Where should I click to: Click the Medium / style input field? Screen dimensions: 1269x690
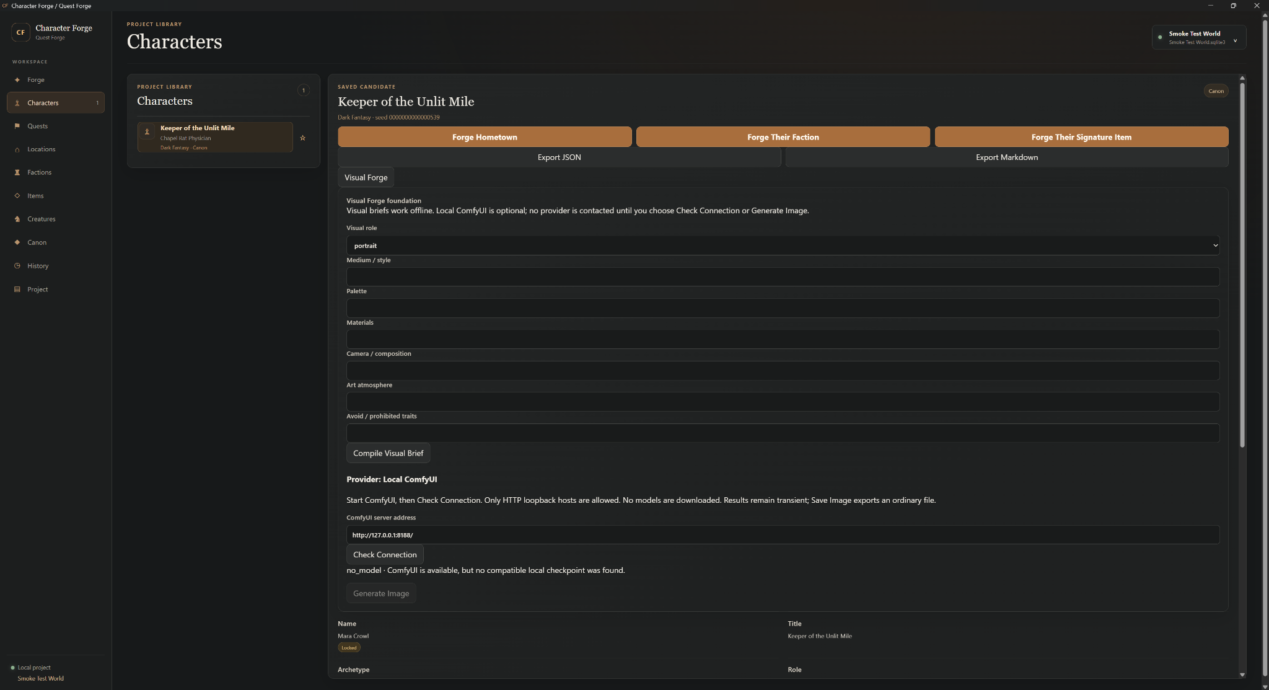pos(783,276)
